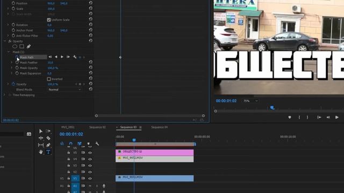Toggle Opacity property animation stopwatch
This screenshot has width=344, height=193.
[x=13, y=84]
